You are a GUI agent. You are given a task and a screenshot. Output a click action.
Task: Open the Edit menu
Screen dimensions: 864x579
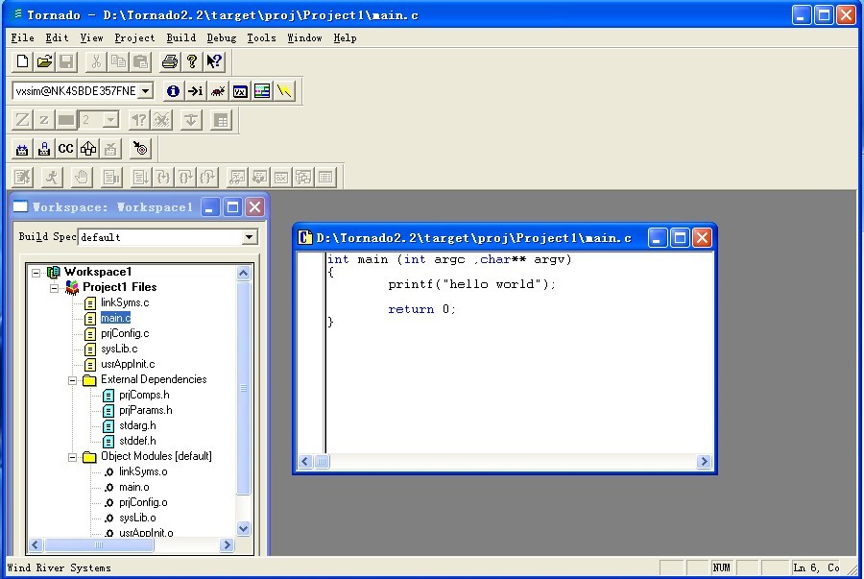pyautogui.click(x=57, y=38)
